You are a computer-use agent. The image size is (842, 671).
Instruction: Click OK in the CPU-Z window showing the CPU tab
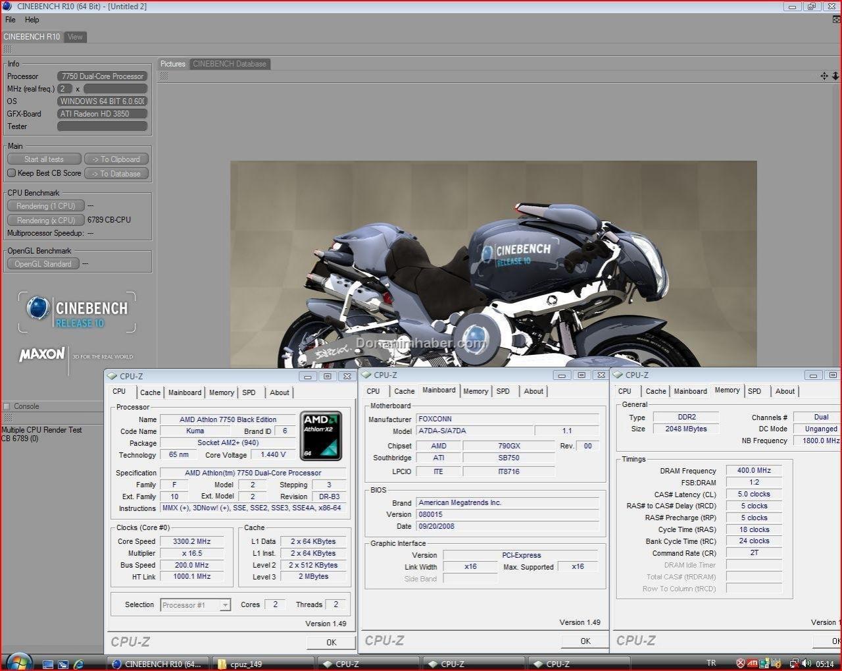click(x=331, y=642)
